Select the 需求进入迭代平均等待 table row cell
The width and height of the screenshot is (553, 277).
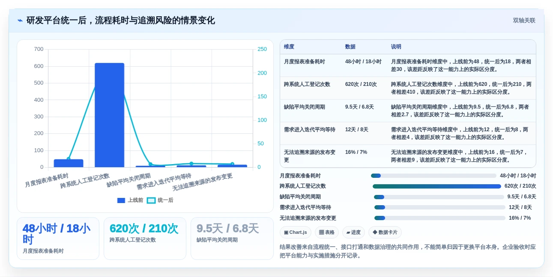coord(311,133)
